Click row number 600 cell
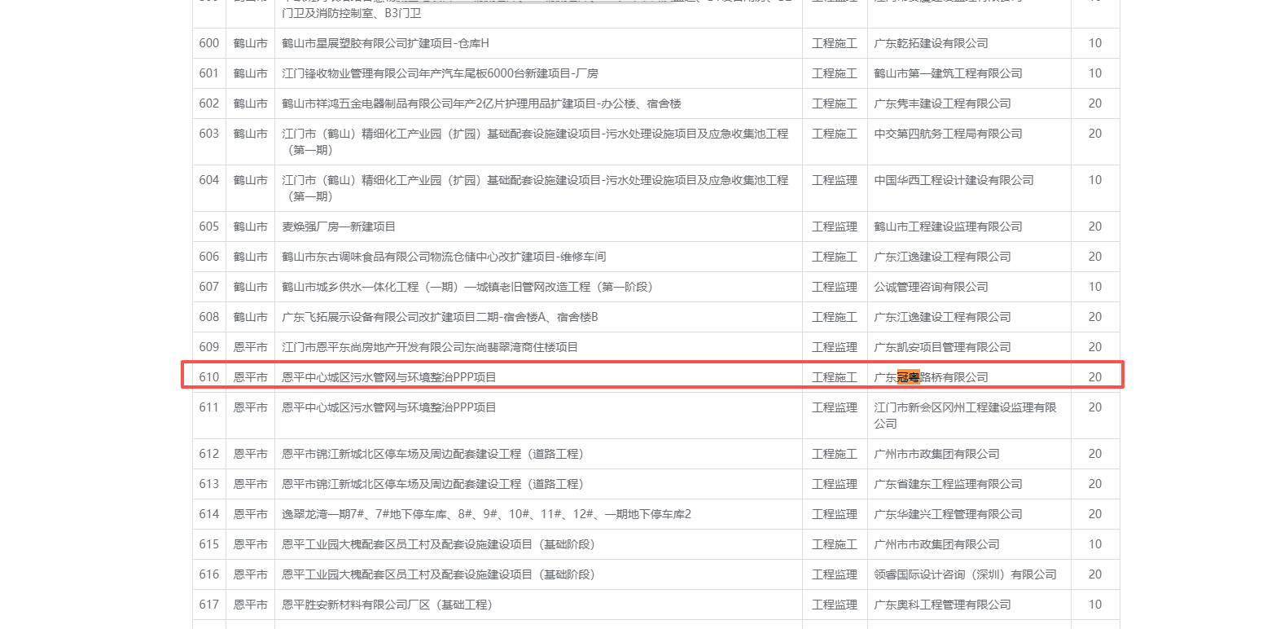Screen dimensions: 1267x629 [209, 43]
